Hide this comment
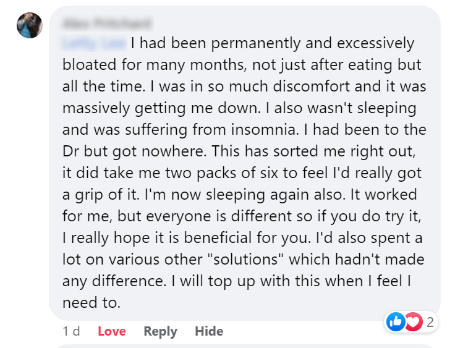 pyautogui.click(x=209, y=331)
